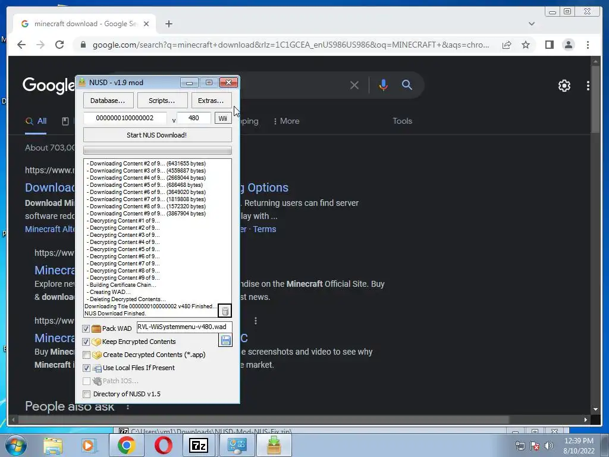
Task: Click NUSD downloader taskbar icon
Action: [274, 445]
